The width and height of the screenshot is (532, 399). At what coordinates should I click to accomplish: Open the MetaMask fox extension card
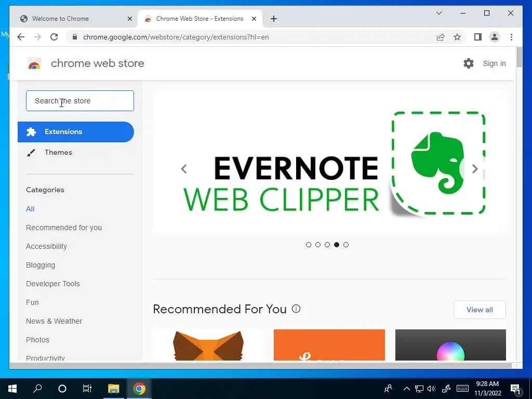pyautogui.click(x=208, y=345)
